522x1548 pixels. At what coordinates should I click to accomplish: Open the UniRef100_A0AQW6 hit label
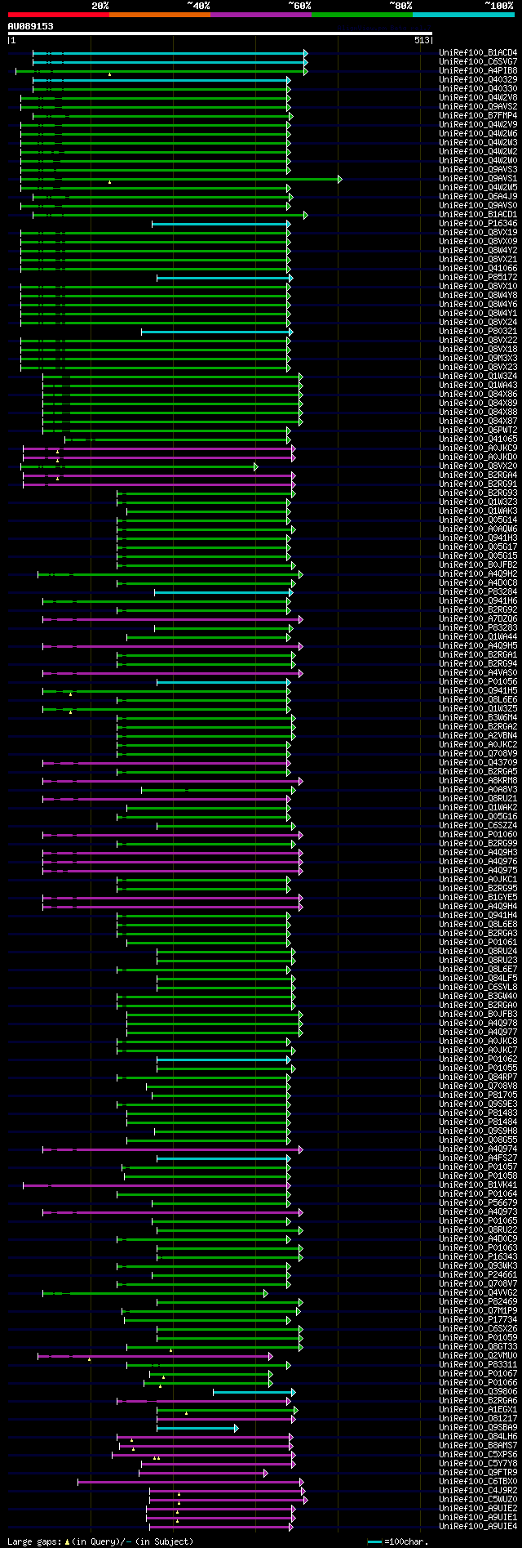[478, 529]
